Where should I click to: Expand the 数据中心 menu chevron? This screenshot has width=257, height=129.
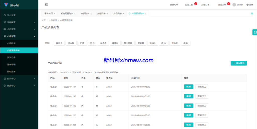pos(34,86)
